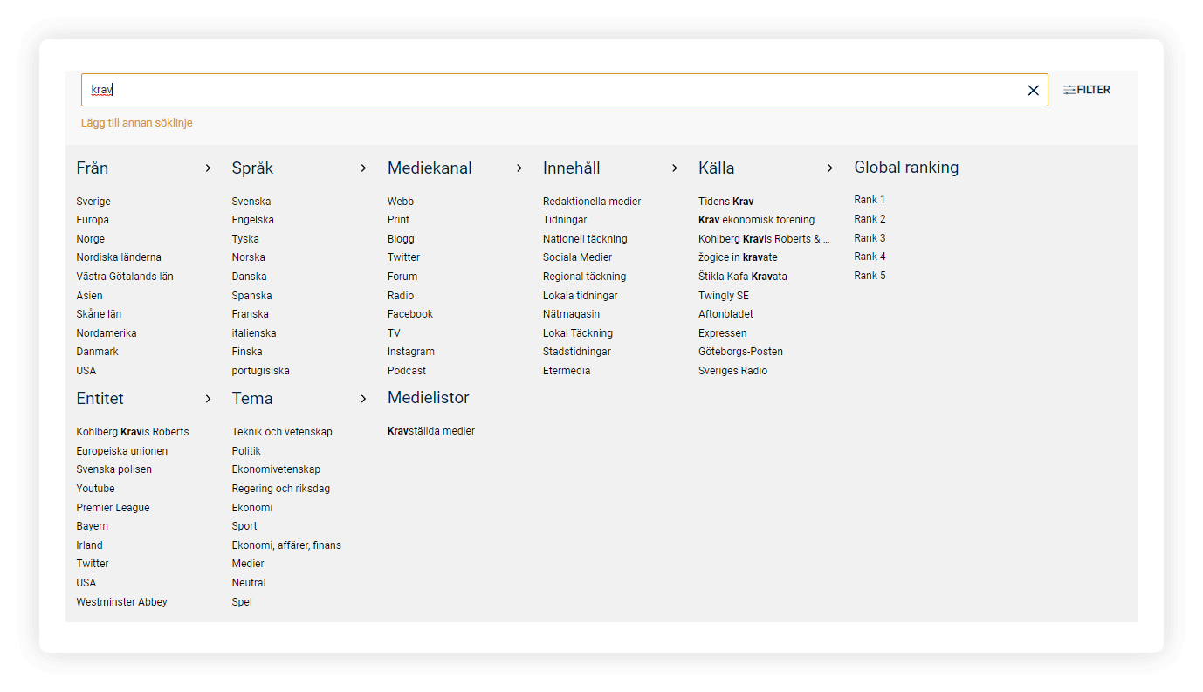Expand the Källa category chevron
The width and height of the screenshot is (1203, 692).
(x=830, y=168)
